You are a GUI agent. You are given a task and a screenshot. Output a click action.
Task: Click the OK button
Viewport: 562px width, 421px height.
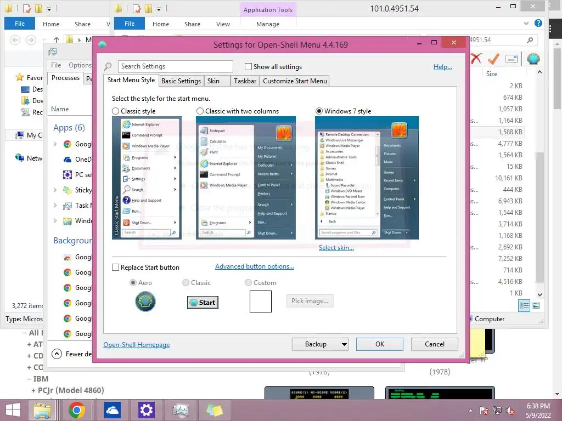380,344
